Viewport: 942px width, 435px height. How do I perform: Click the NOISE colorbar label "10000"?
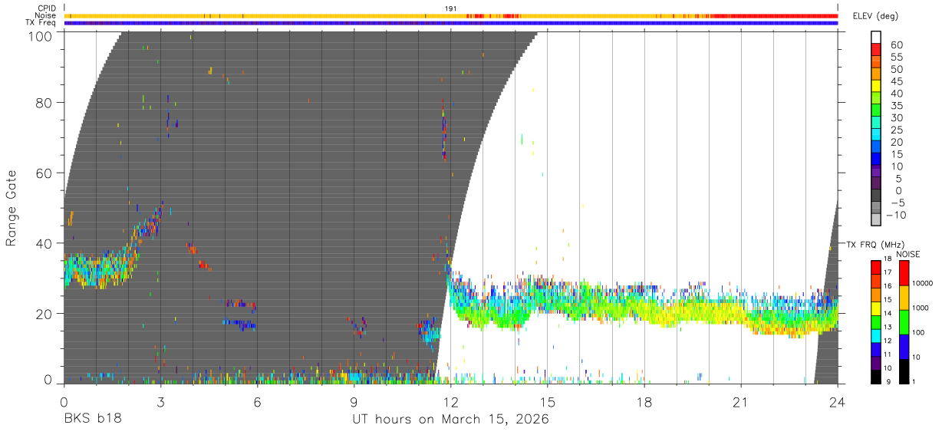[x=923, y=285]
